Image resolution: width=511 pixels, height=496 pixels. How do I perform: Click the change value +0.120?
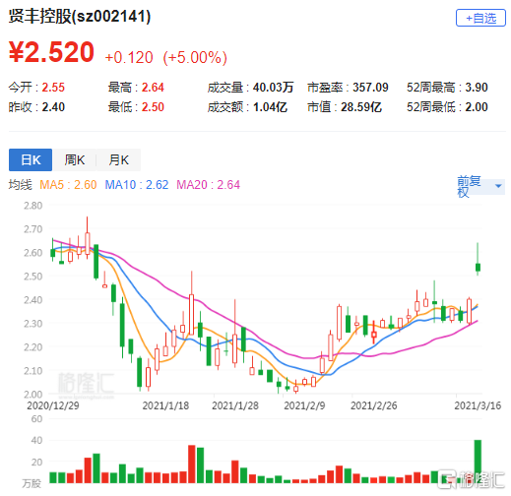point(129,57)
